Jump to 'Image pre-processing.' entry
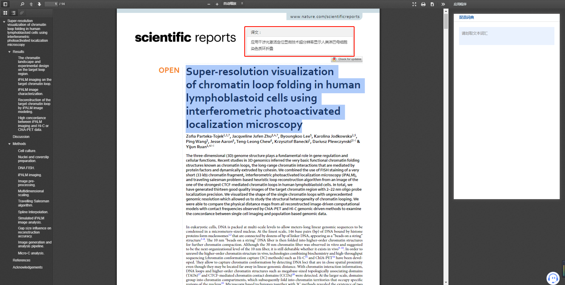This screenshot has height=285, width=565. 27,183
